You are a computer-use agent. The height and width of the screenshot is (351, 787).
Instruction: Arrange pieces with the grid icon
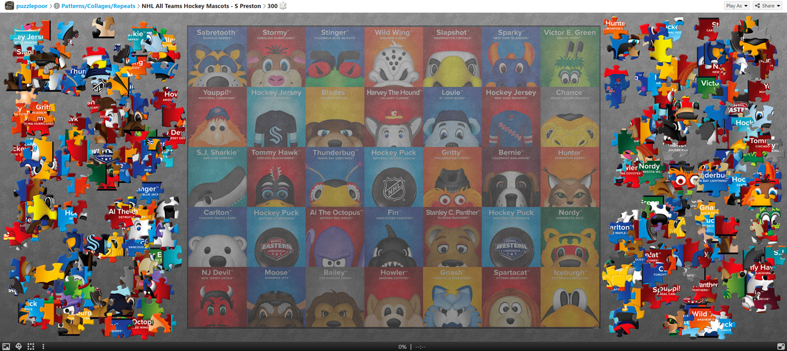tap(31, 347)
